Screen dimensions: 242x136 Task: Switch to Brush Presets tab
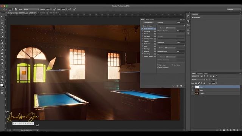point(150,19)
